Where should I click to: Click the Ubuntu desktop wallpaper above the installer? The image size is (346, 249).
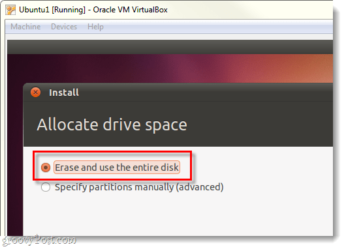click(170, 68)
